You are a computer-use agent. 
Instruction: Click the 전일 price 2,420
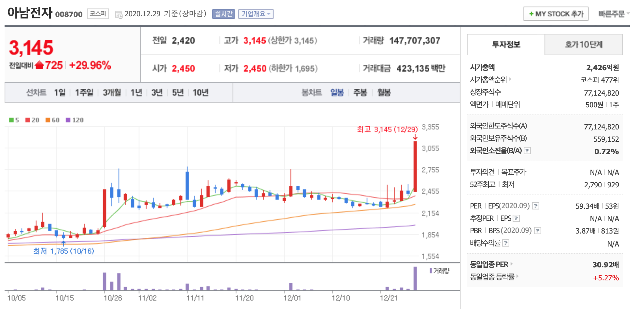click(x=183, y=41)
